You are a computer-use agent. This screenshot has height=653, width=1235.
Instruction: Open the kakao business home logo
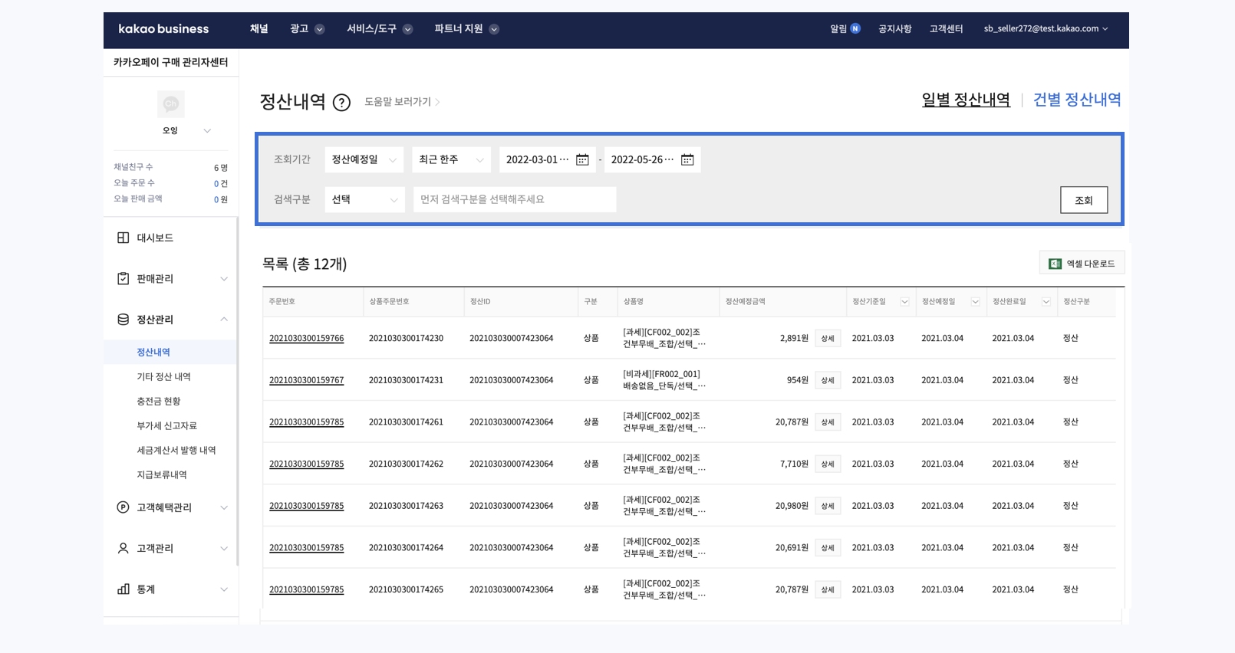coord(163,29)
